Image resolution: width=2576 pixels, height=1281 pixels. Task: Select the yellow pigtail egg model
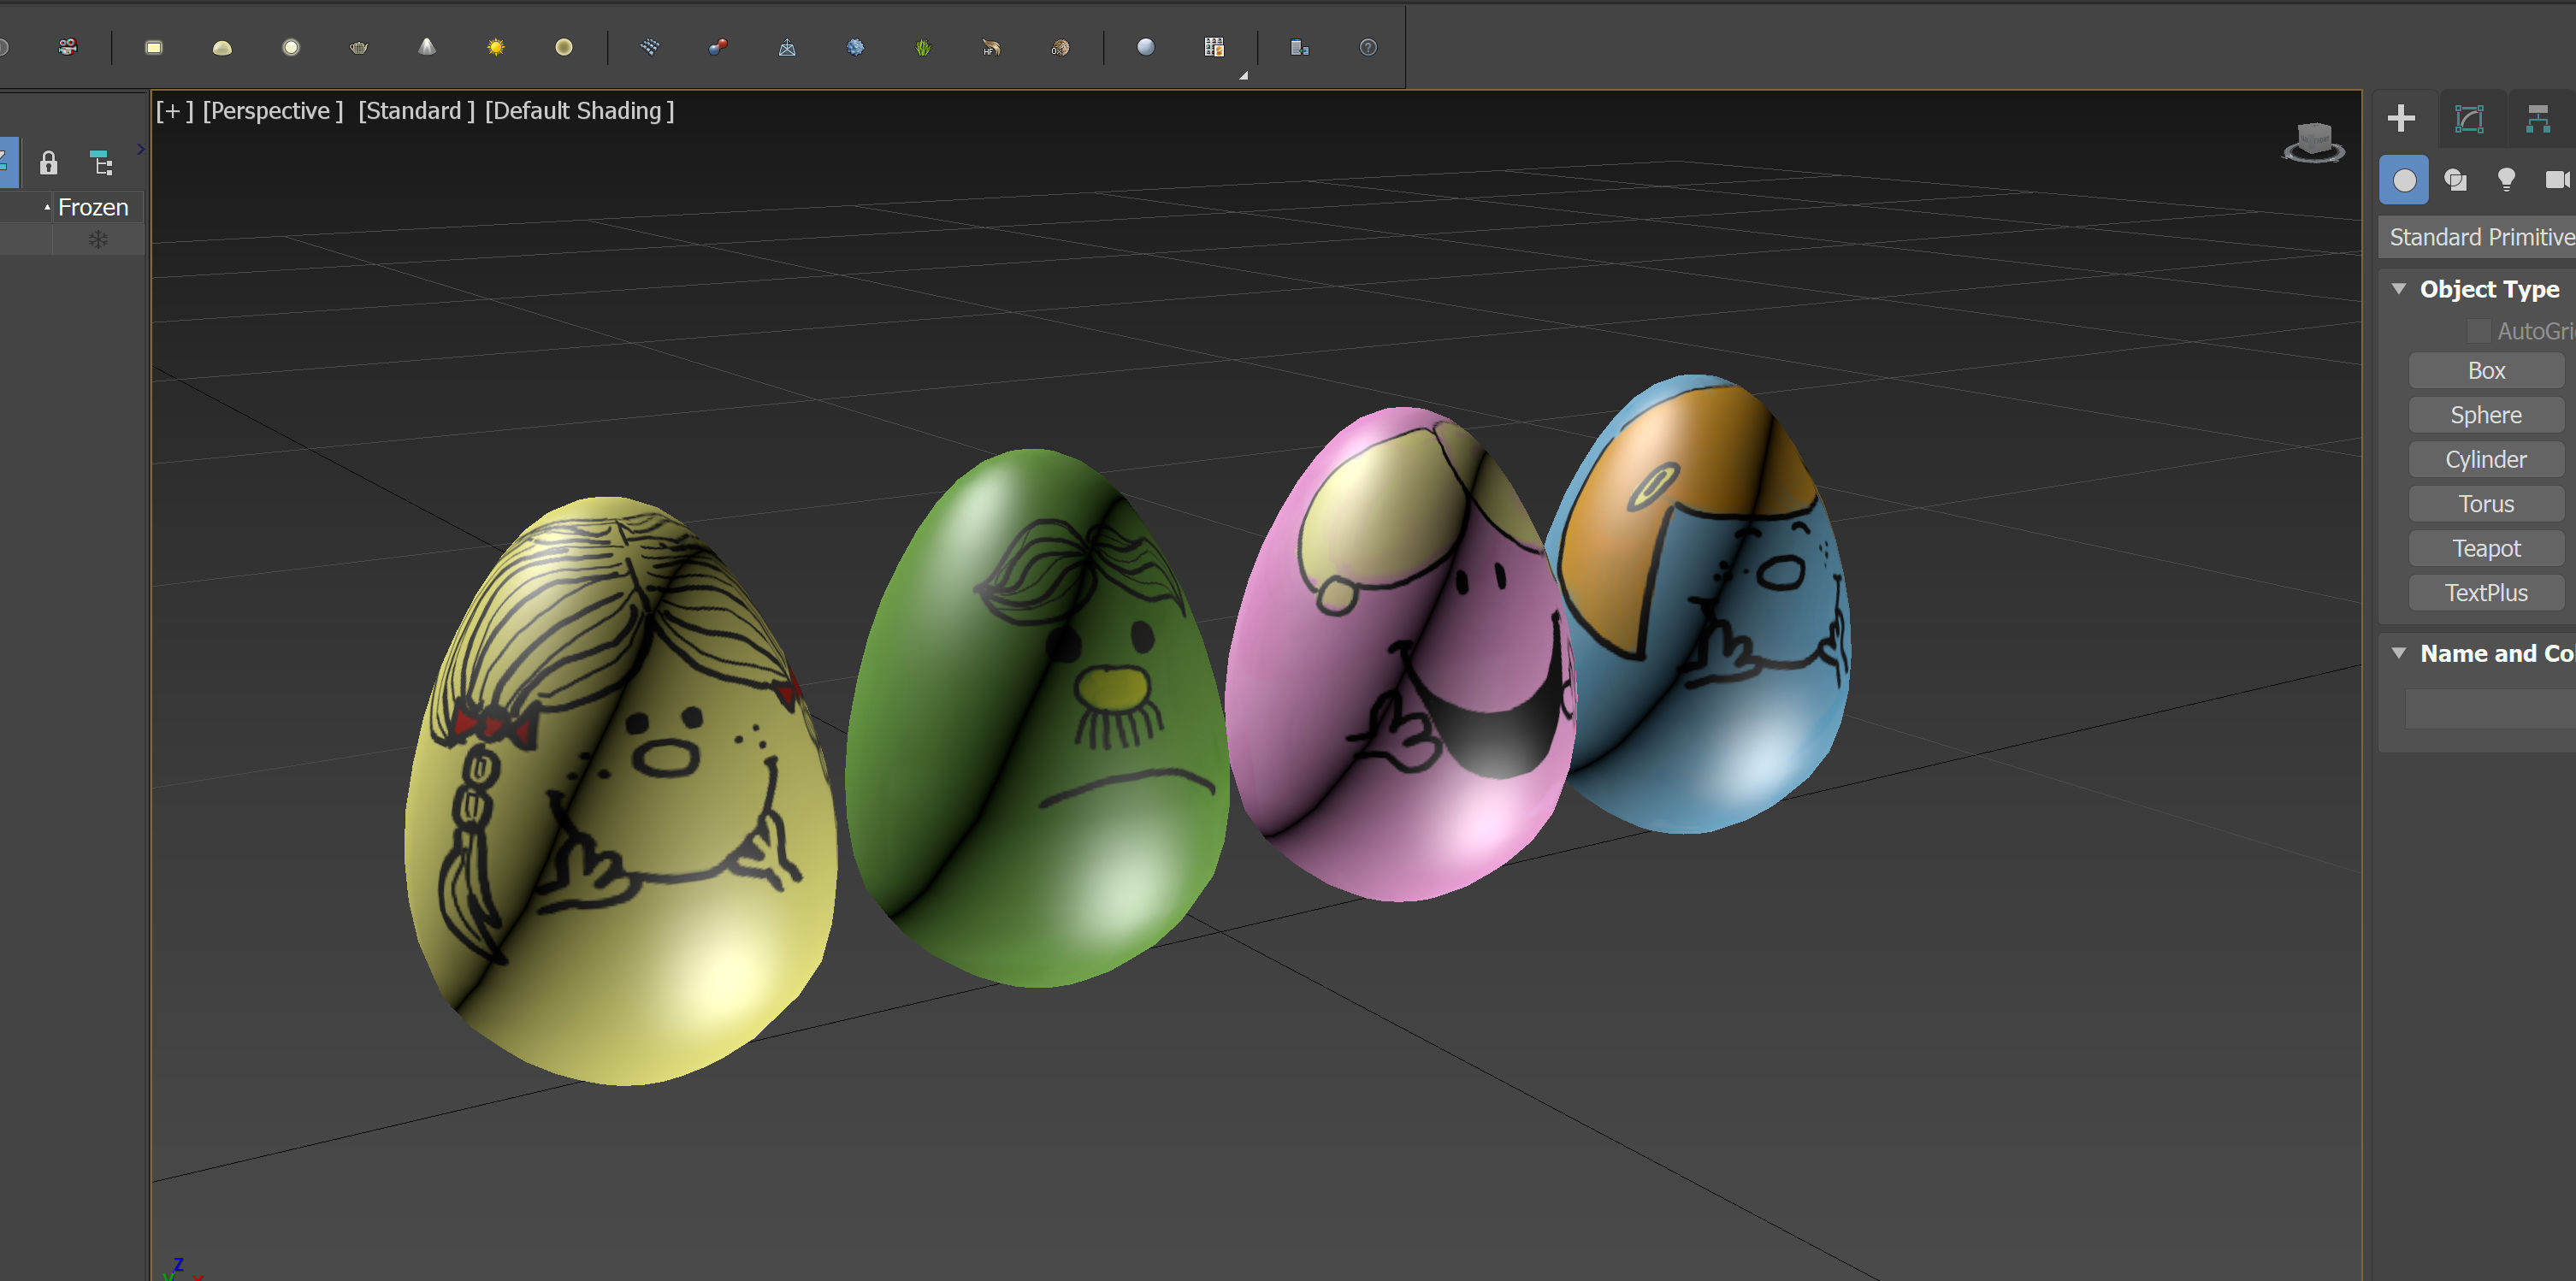(620, 790)
